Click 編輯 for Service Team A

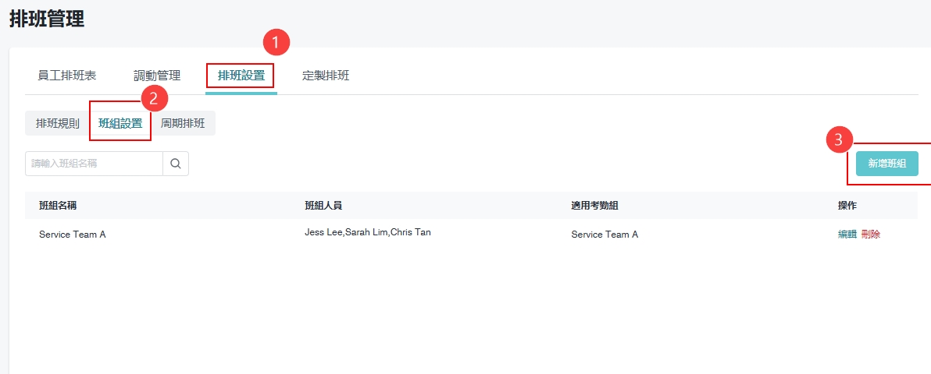click(x=847, y=234)
